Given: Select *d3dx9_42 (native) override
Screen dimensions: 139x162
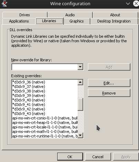Looking at the screenshot, I should (x=45, y=109).
